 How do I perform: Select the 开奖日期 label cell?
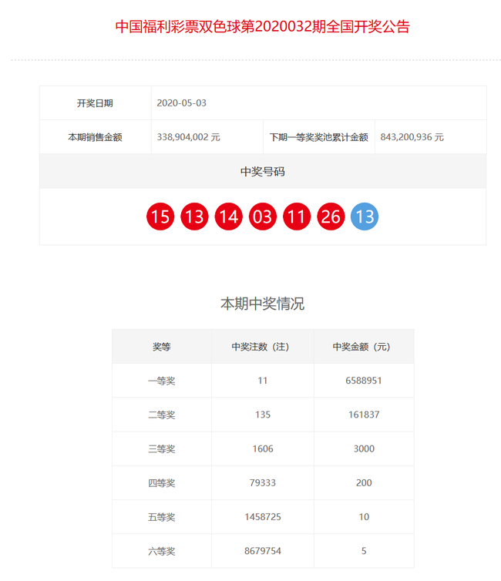click(96, 103)
